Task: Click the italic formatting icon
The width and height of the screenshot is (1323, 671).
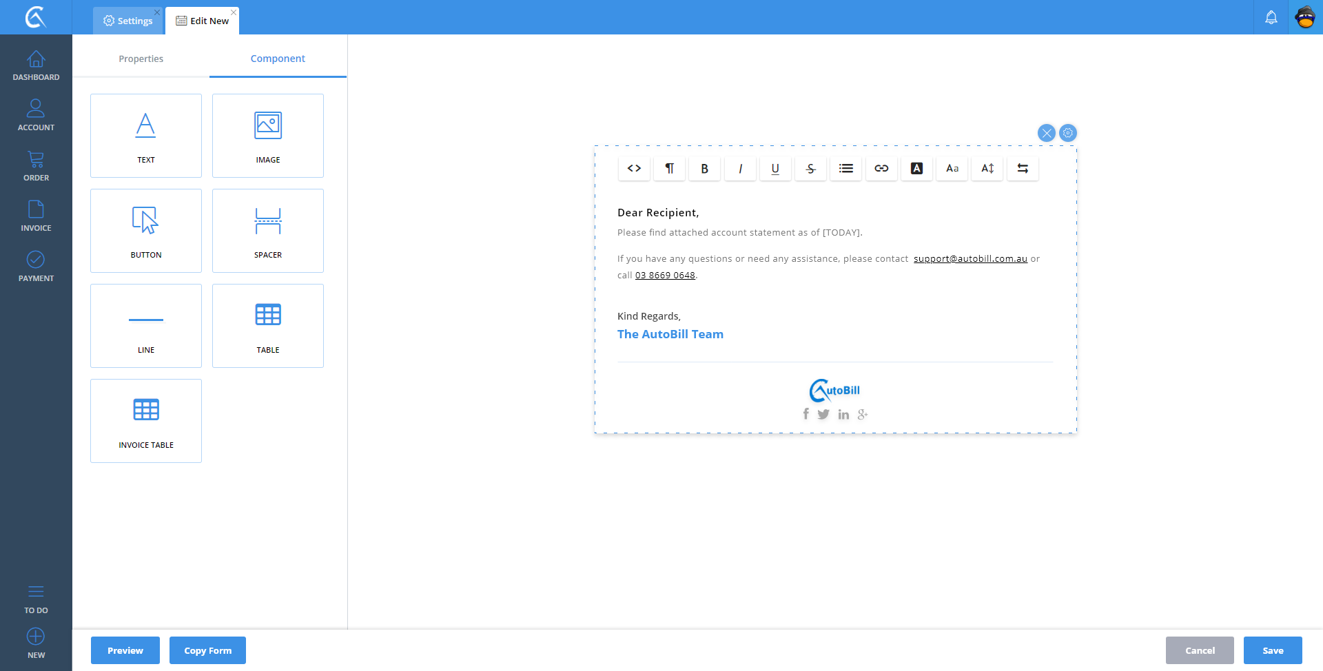Action: coord(740,169)
